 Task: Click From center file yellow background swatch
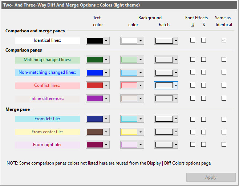coord(129,132)
